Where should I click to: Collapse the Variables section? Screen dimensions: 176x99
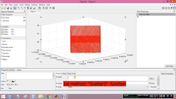1,27
